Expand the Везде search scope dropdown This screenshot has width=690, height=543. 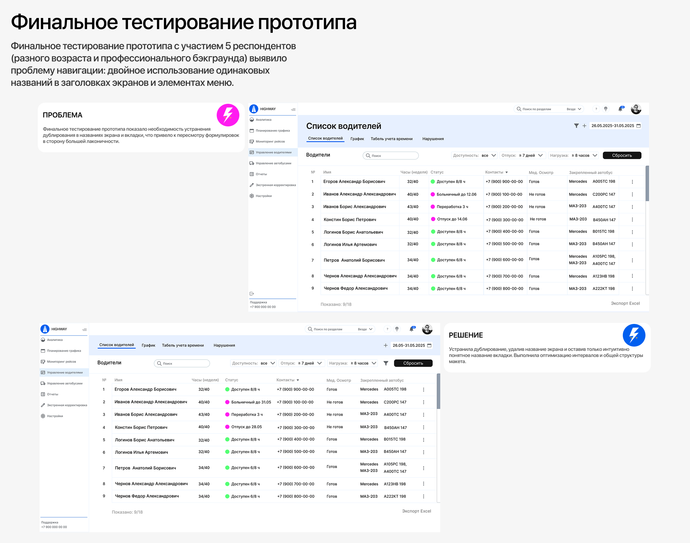point(574,109)
